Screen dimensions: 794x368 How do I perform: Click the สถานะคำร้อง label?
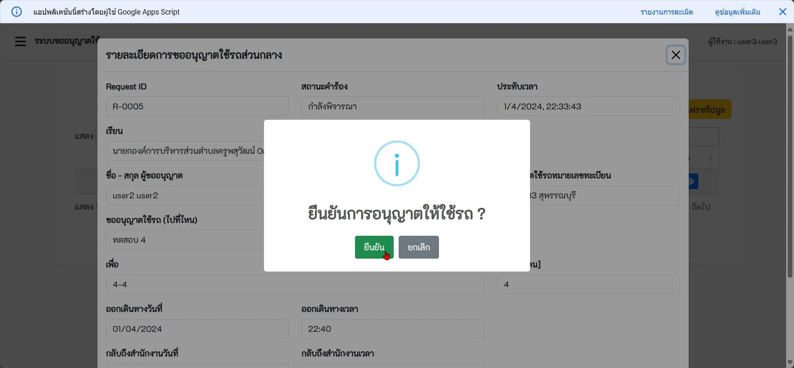pyautogui.click(x=324, y=86)
